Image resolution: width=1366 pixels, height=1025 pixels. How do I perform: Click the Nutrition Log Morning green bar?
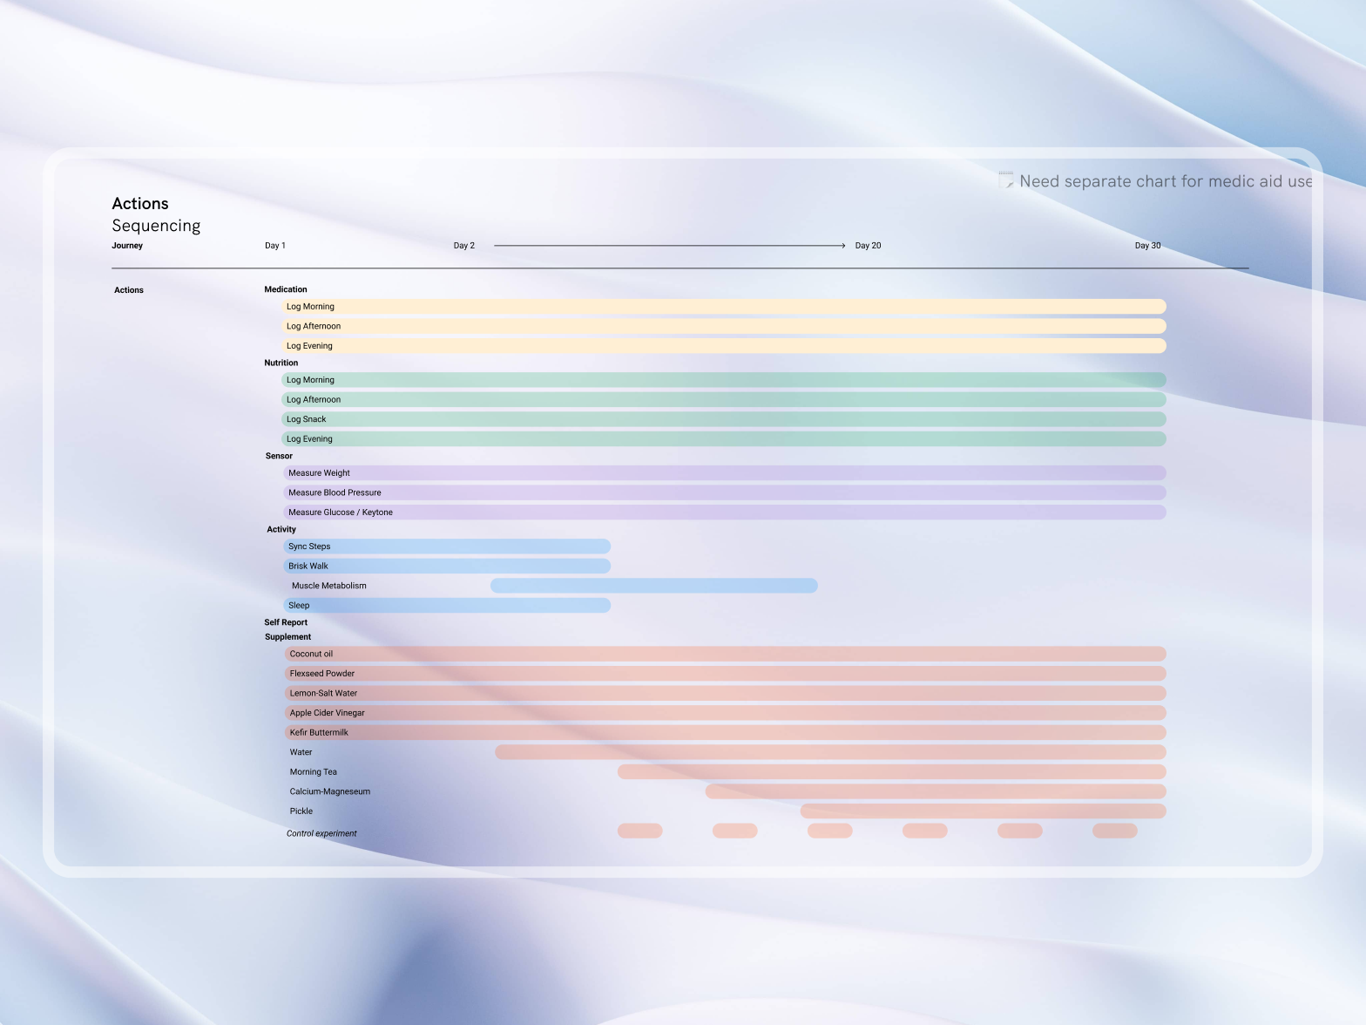pyautogui.click(x=724, y=380)
